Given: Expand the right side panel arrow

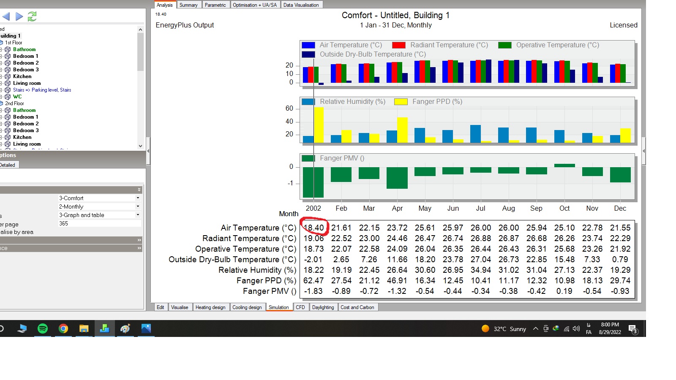Looking at the screenshot, I should (x=643, y=151).
